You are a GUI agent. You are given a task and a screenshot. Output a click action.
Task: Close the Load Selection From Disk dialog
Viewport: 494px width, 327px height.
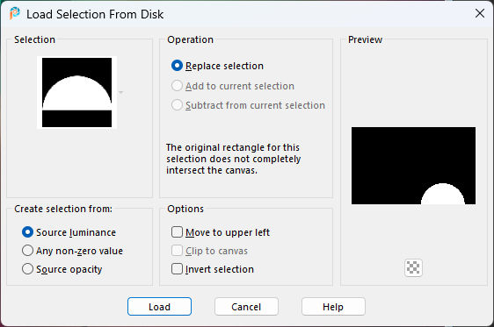[x=480, y=13]
